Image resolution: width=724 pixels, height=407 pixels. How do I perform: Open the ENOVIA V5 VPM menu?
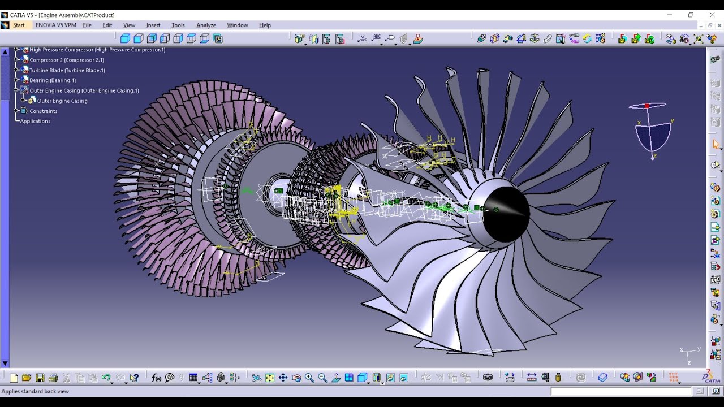click(55, 25)
